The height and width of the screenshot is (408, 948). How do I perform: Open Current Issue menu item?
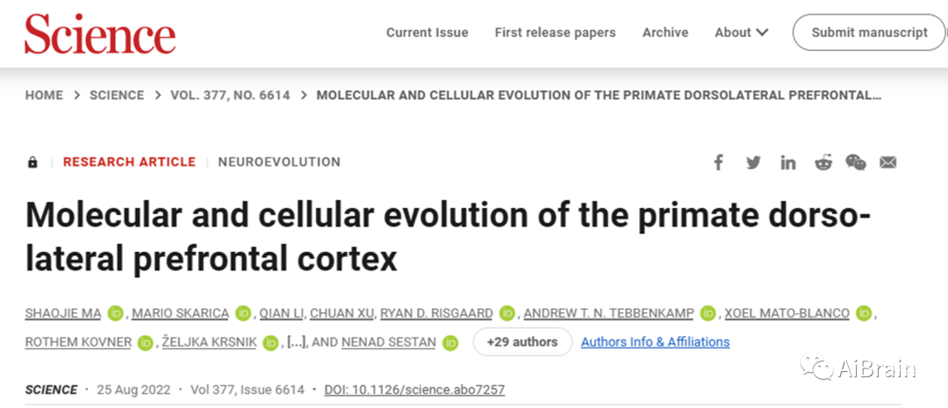point(427,32)
